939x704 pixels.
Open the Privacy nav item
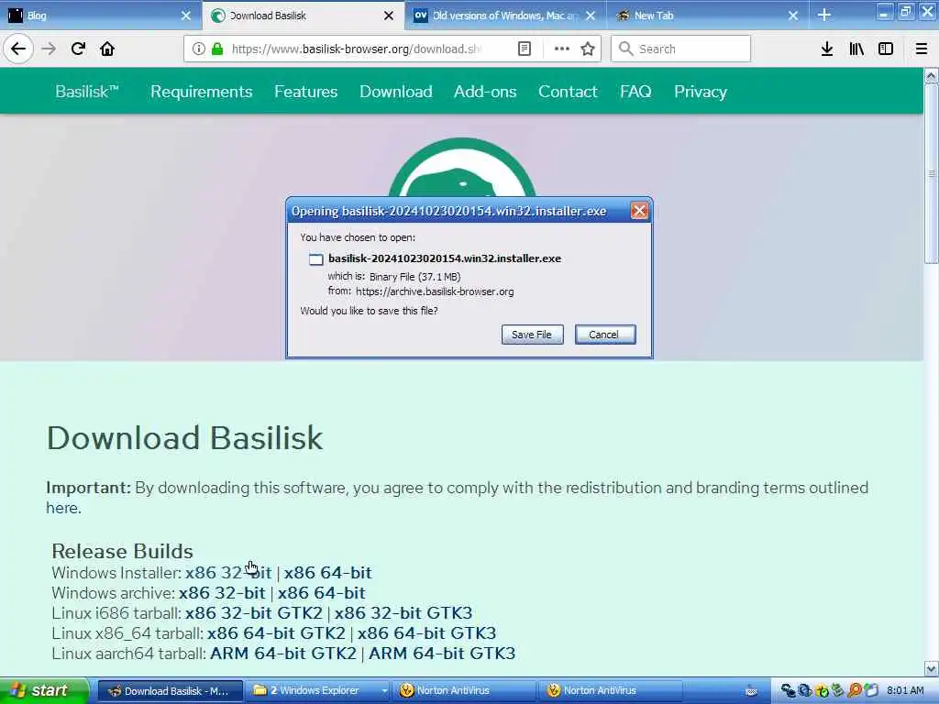[x=700, y=92]
